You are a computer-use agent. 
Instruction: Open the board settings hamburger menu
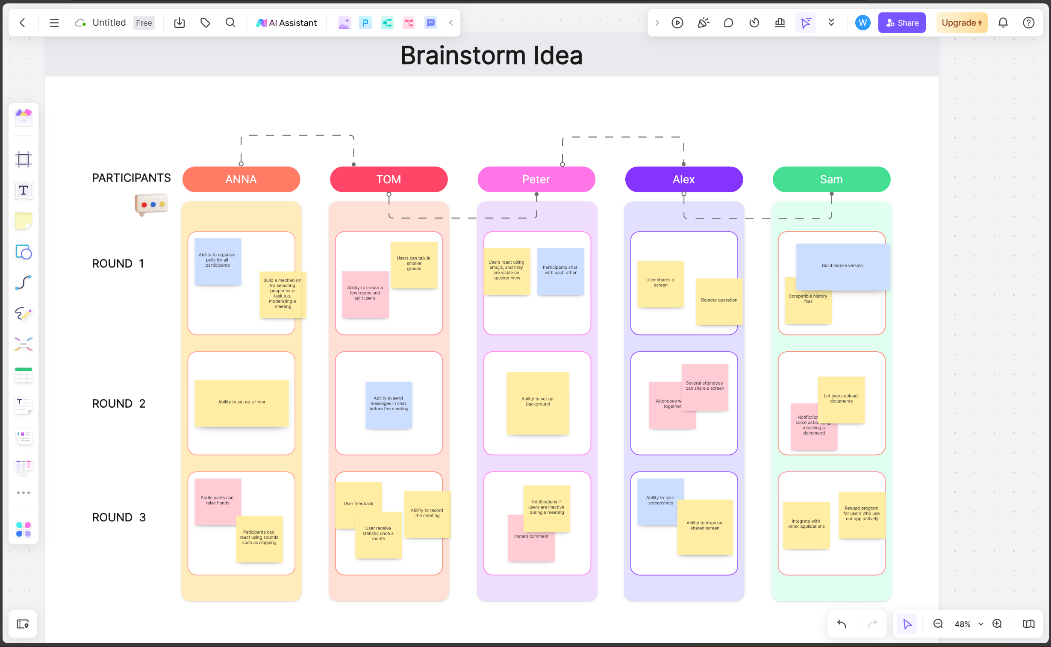click(x=54, y=23)
